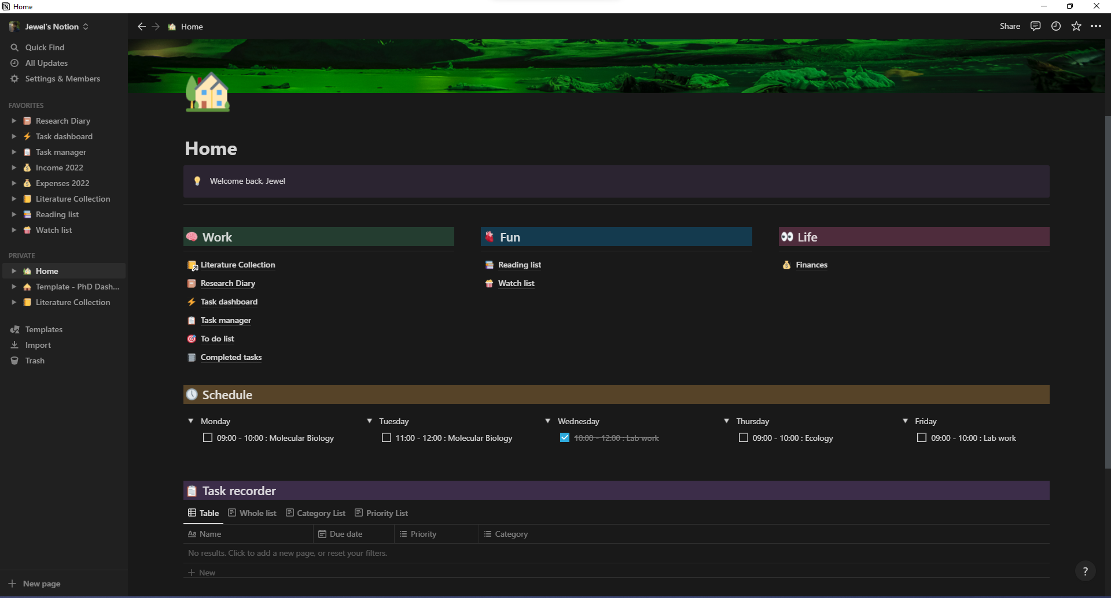Open Task manager link under Work
The width and height of the screenshot is (1111, 598).
click(x=226, y=320)
